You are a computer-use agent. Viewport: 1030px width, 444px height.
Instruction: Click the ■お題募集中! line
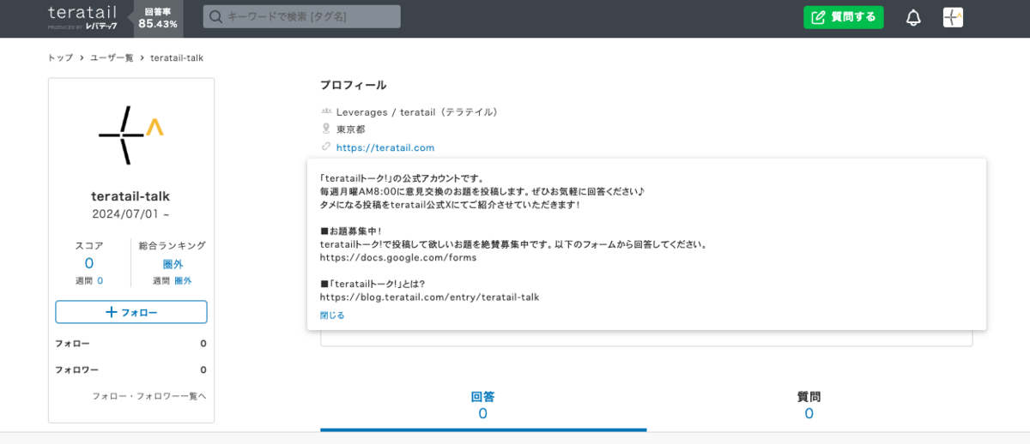pyautogui.click(x=351, y=231)
